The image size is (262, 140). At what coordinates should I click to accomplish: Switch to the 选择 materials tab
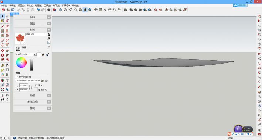pyautogui.click(x=17, y=47)
